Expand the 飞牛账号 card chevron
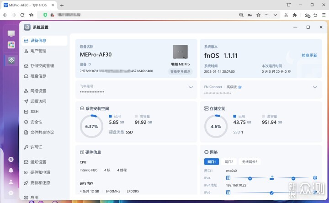The width and height of the screenshot is (329, 203). click(191, 87)
